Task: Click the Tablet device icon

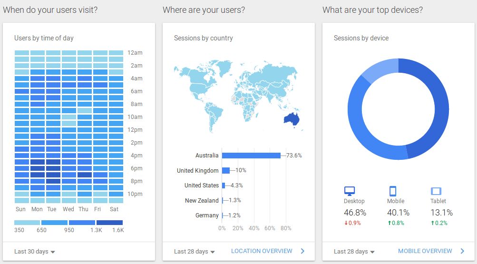Action: (x=436, y=191)
